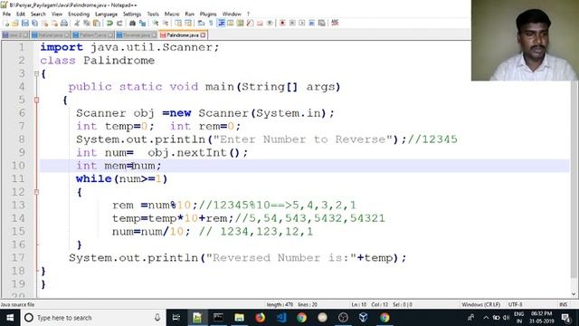Click the vertical scrollbar in editor
Image resolution: width=579 pixels, height=326 pixels.
point(574,179)
